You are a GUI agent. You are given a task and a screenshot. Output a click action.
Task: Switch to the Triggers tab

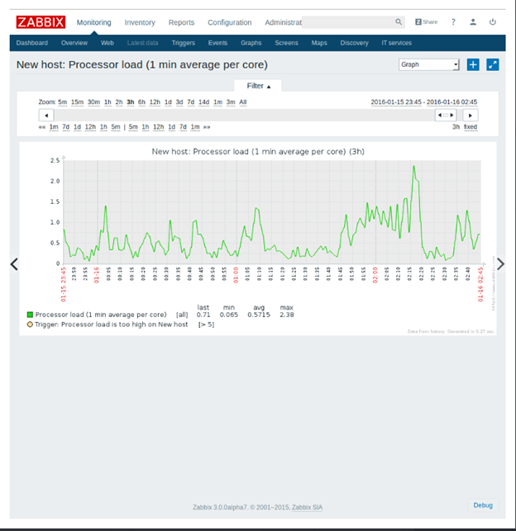click(184, 42)
